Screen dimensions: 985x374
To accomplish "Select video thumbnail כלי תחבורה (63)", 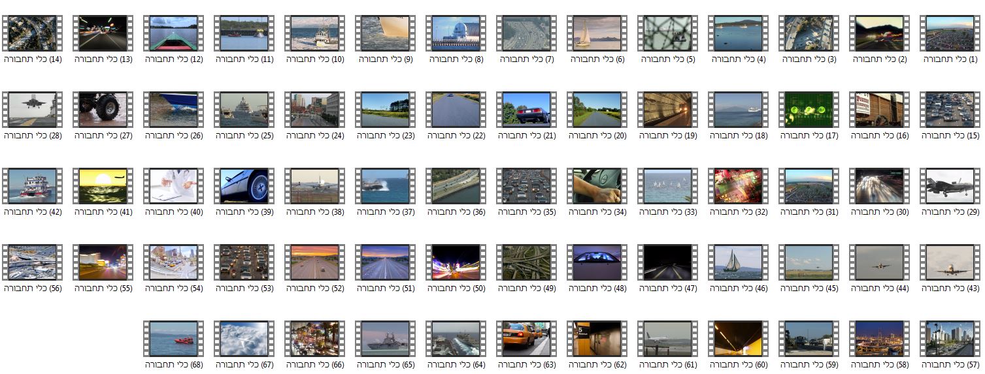I will pyautogui.click(x=526, y=339).
